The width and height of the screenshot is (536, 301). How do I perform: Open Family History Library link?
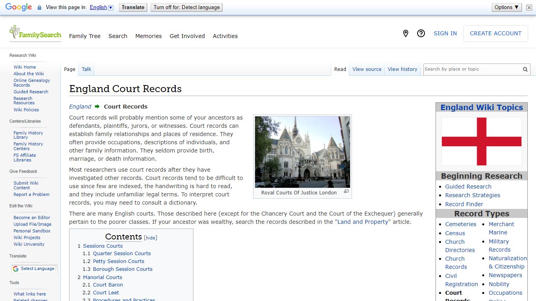click(x=28, y=135)
